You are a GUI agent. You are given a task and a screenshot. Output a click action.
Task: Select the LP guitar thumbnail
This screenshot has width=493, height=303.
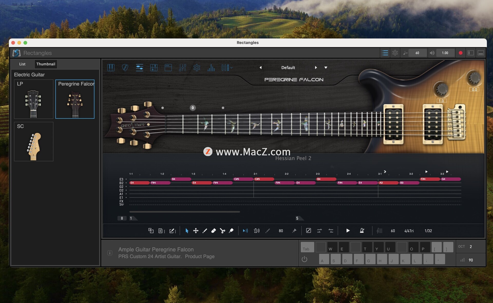[34, 99]
